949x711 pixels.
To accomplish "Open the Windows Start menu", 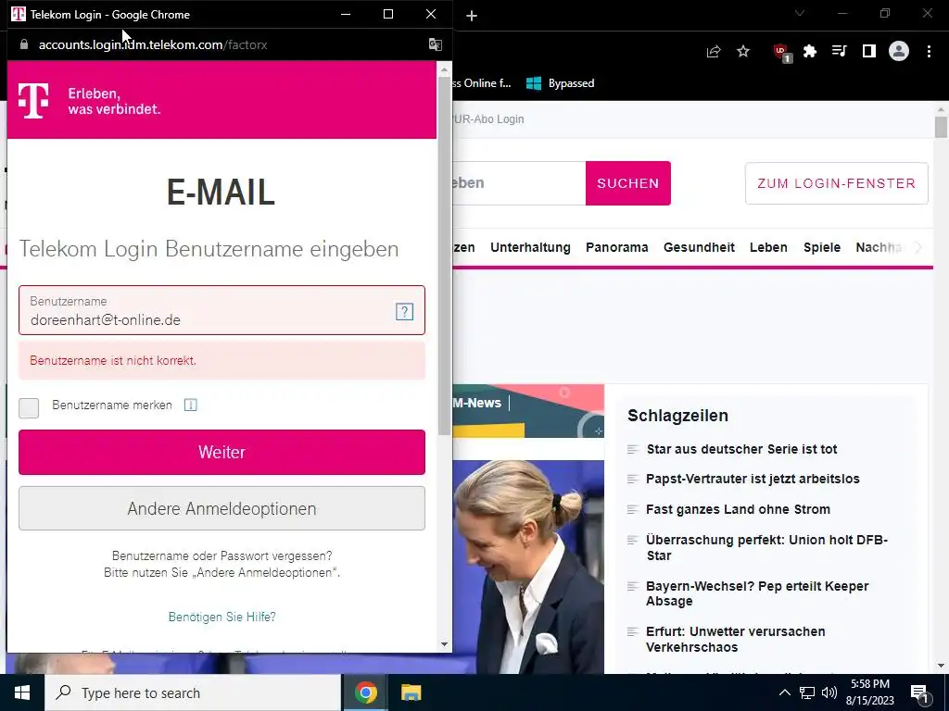I will click(22, 692).
